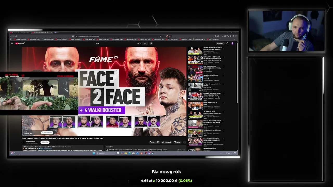Screen dimensions: 333x187
Task: Share video via Udostępnij button
Action: [x=166, y=142]
